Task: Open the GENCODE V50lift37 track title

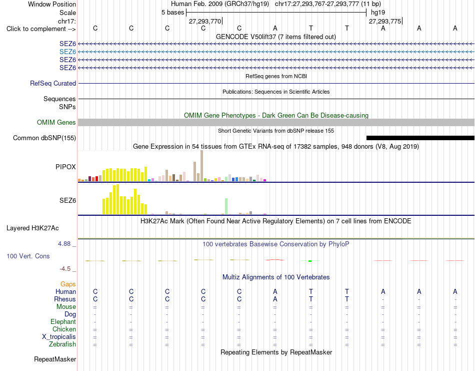Action: 276,37
